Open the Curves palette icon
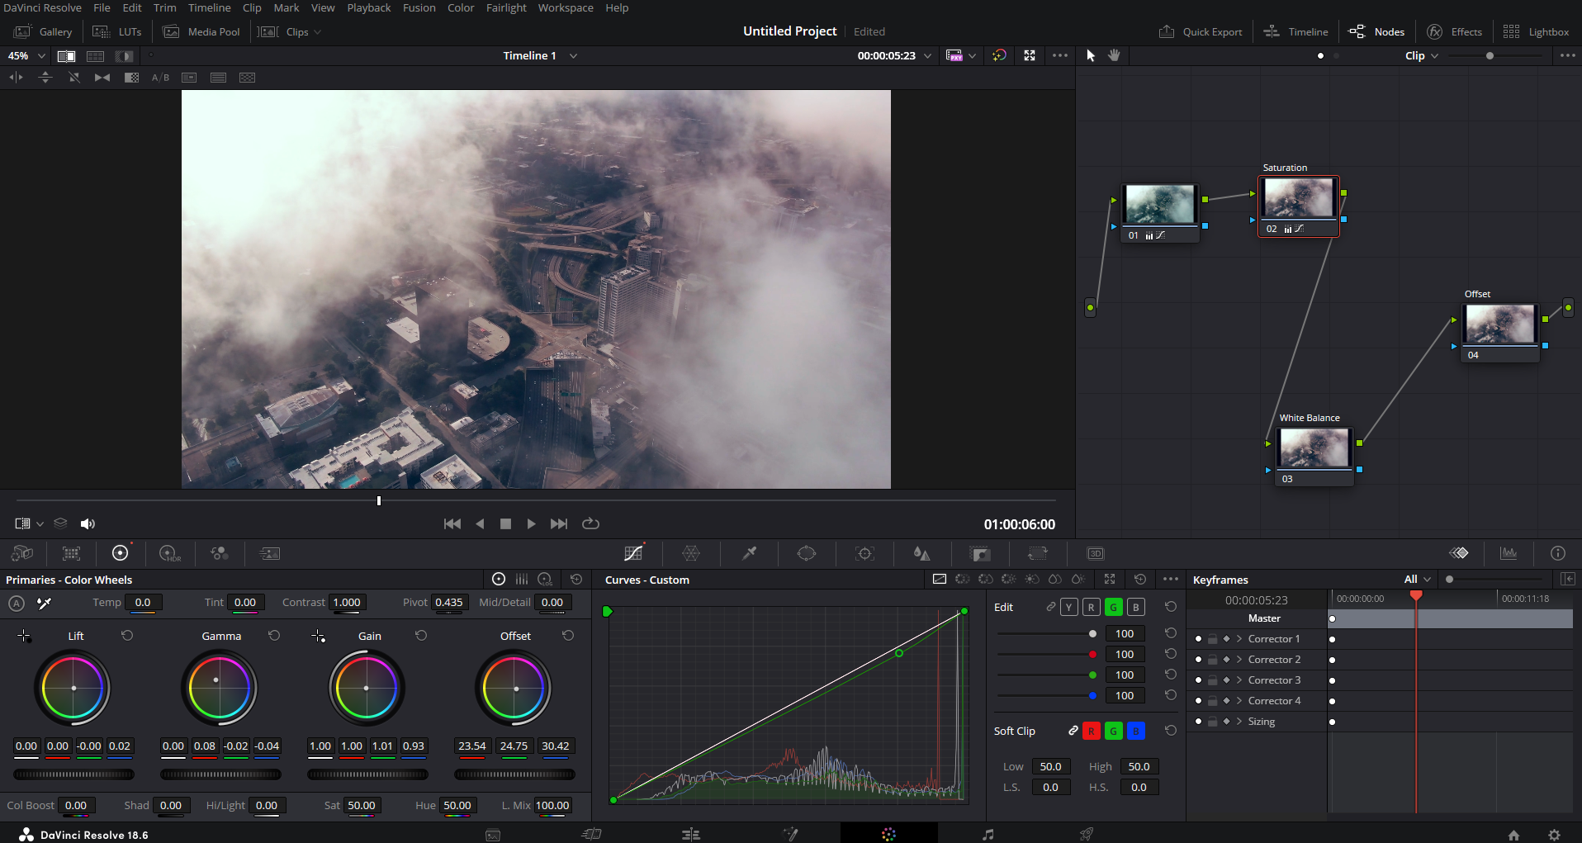This screenshot has width=1582, height=843. pos(633,553)
